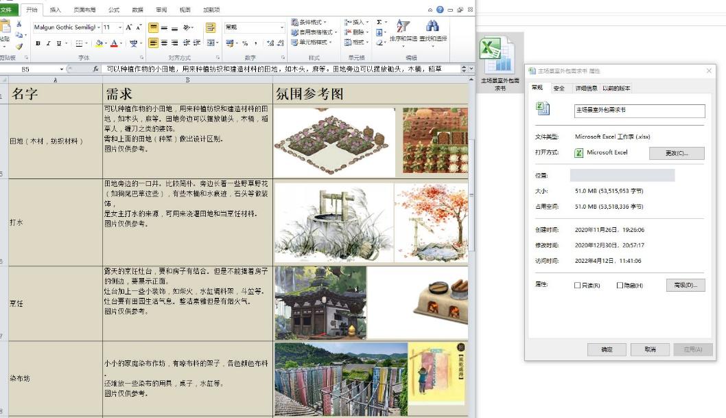Viewport: 726px width, 418px height.
Task: Open the font color red A swatch
Action: point(114,43)
